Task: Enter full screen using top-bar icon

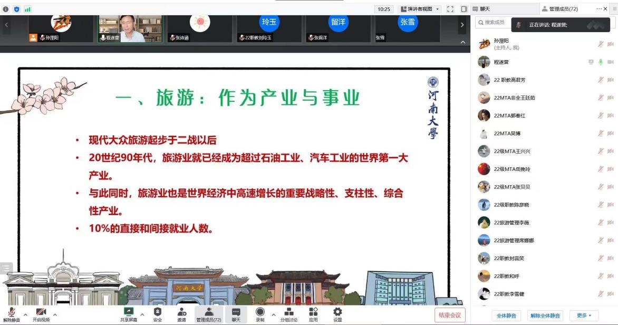Action: click(x=450, y=9)
